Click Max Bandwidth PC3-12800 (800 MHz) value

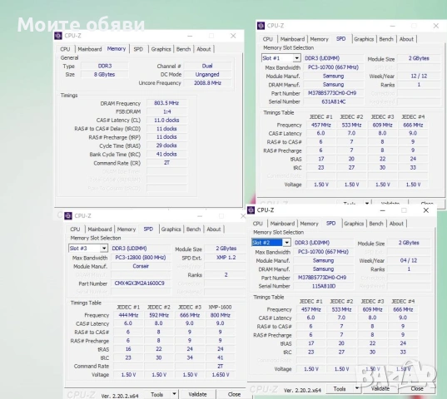point(140,258)
